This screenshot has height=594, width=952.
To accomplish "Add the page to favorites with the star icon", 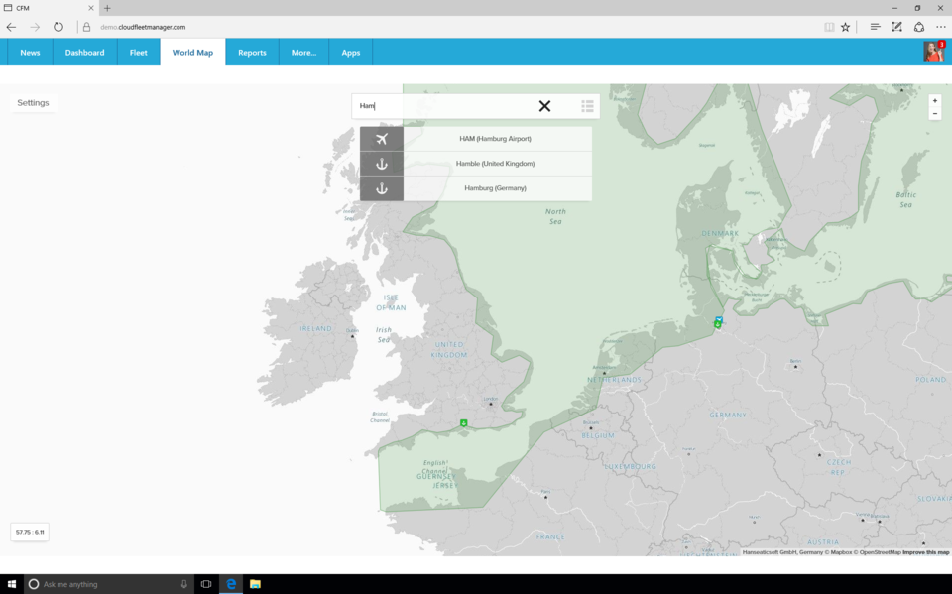I will tap(845, 27).
